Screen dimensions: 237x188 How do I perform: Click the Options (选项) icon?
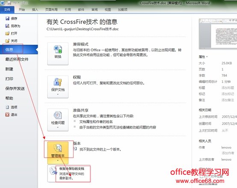[x=7, y=107]
